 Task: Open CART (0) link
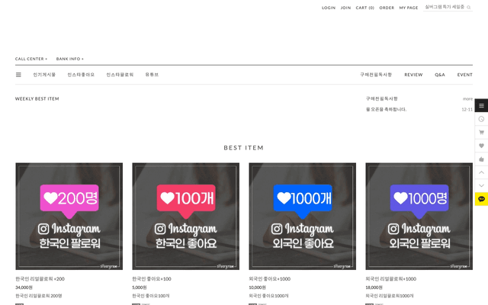pos(364,8)
